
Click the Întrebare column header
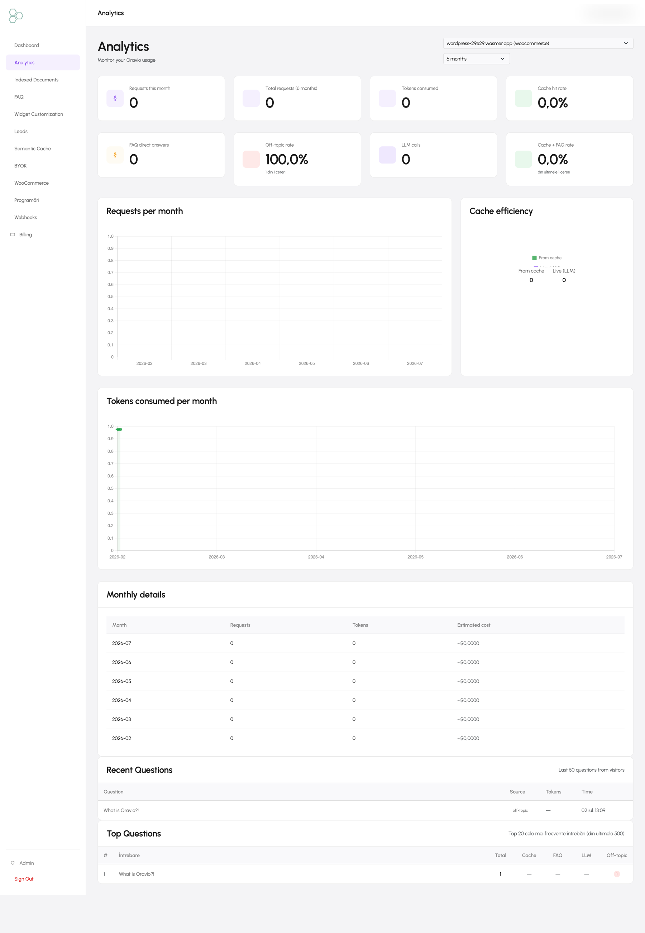click(129, 855)
